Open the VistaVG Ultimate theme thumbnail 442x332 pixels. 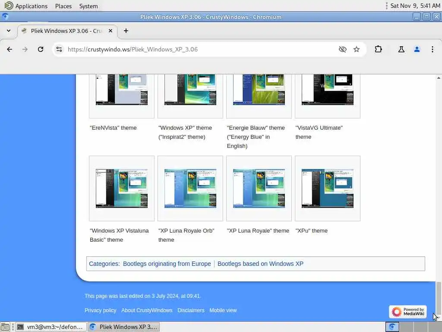click(328, 89)
